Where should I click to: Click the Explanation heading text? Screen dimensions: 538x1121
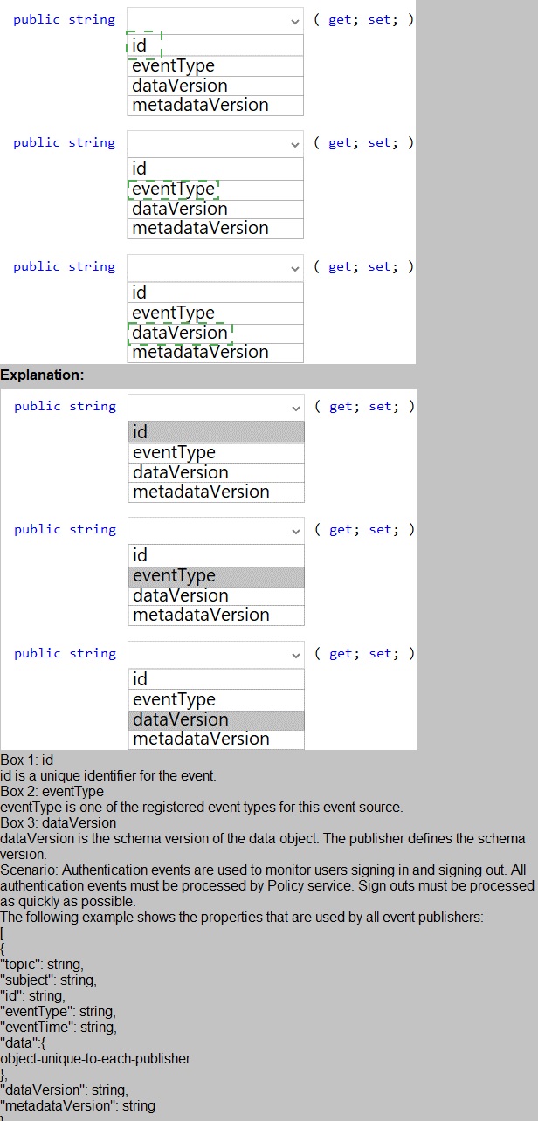pyautogui.click(x=42, y=375)
